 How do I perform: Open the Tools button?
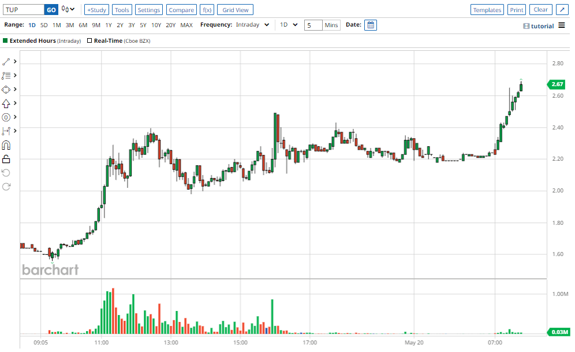[x=122, y=10]
